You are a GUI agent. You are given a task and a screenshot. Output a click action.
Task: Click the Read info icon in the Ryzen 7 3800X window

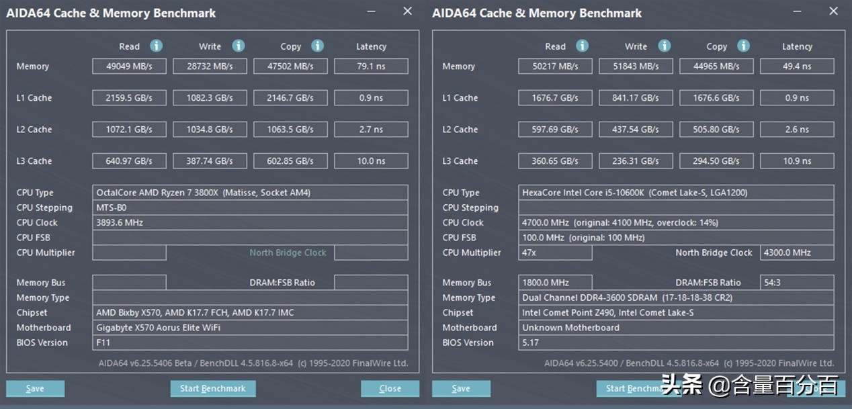coord(156,46)
